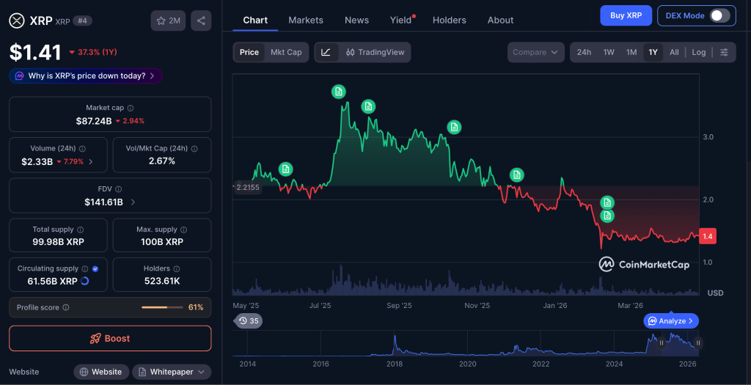Open the Markets tab

[x=306, y=20]
